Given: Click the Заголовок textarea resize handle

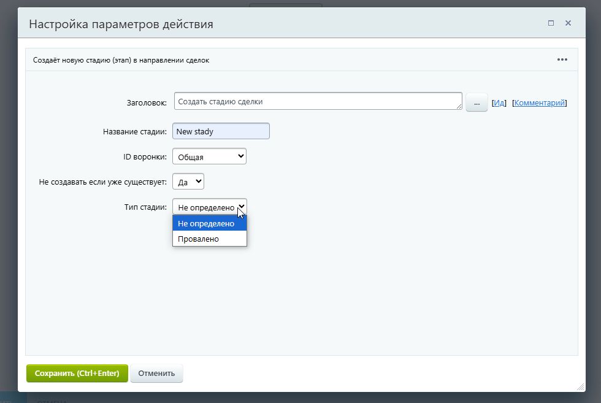Looking at the screenshot, I should coord(459,107).
